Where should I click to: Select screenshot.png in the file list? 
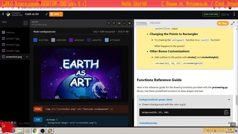pyautogui.click(x=14, y=57)
